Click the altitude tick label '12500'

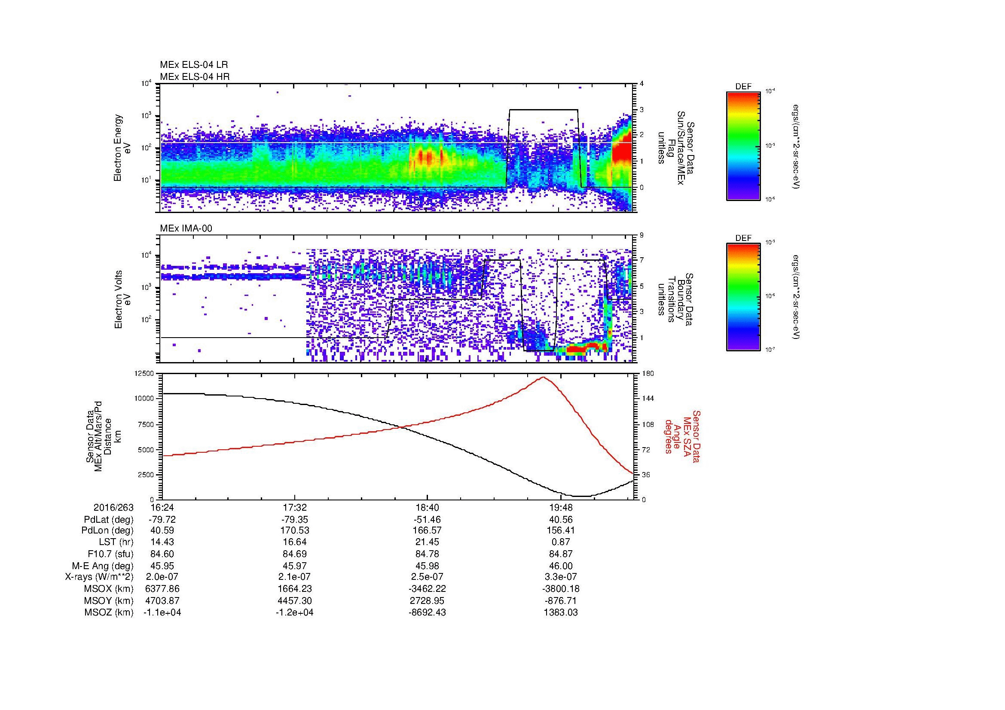pos(144,373)
